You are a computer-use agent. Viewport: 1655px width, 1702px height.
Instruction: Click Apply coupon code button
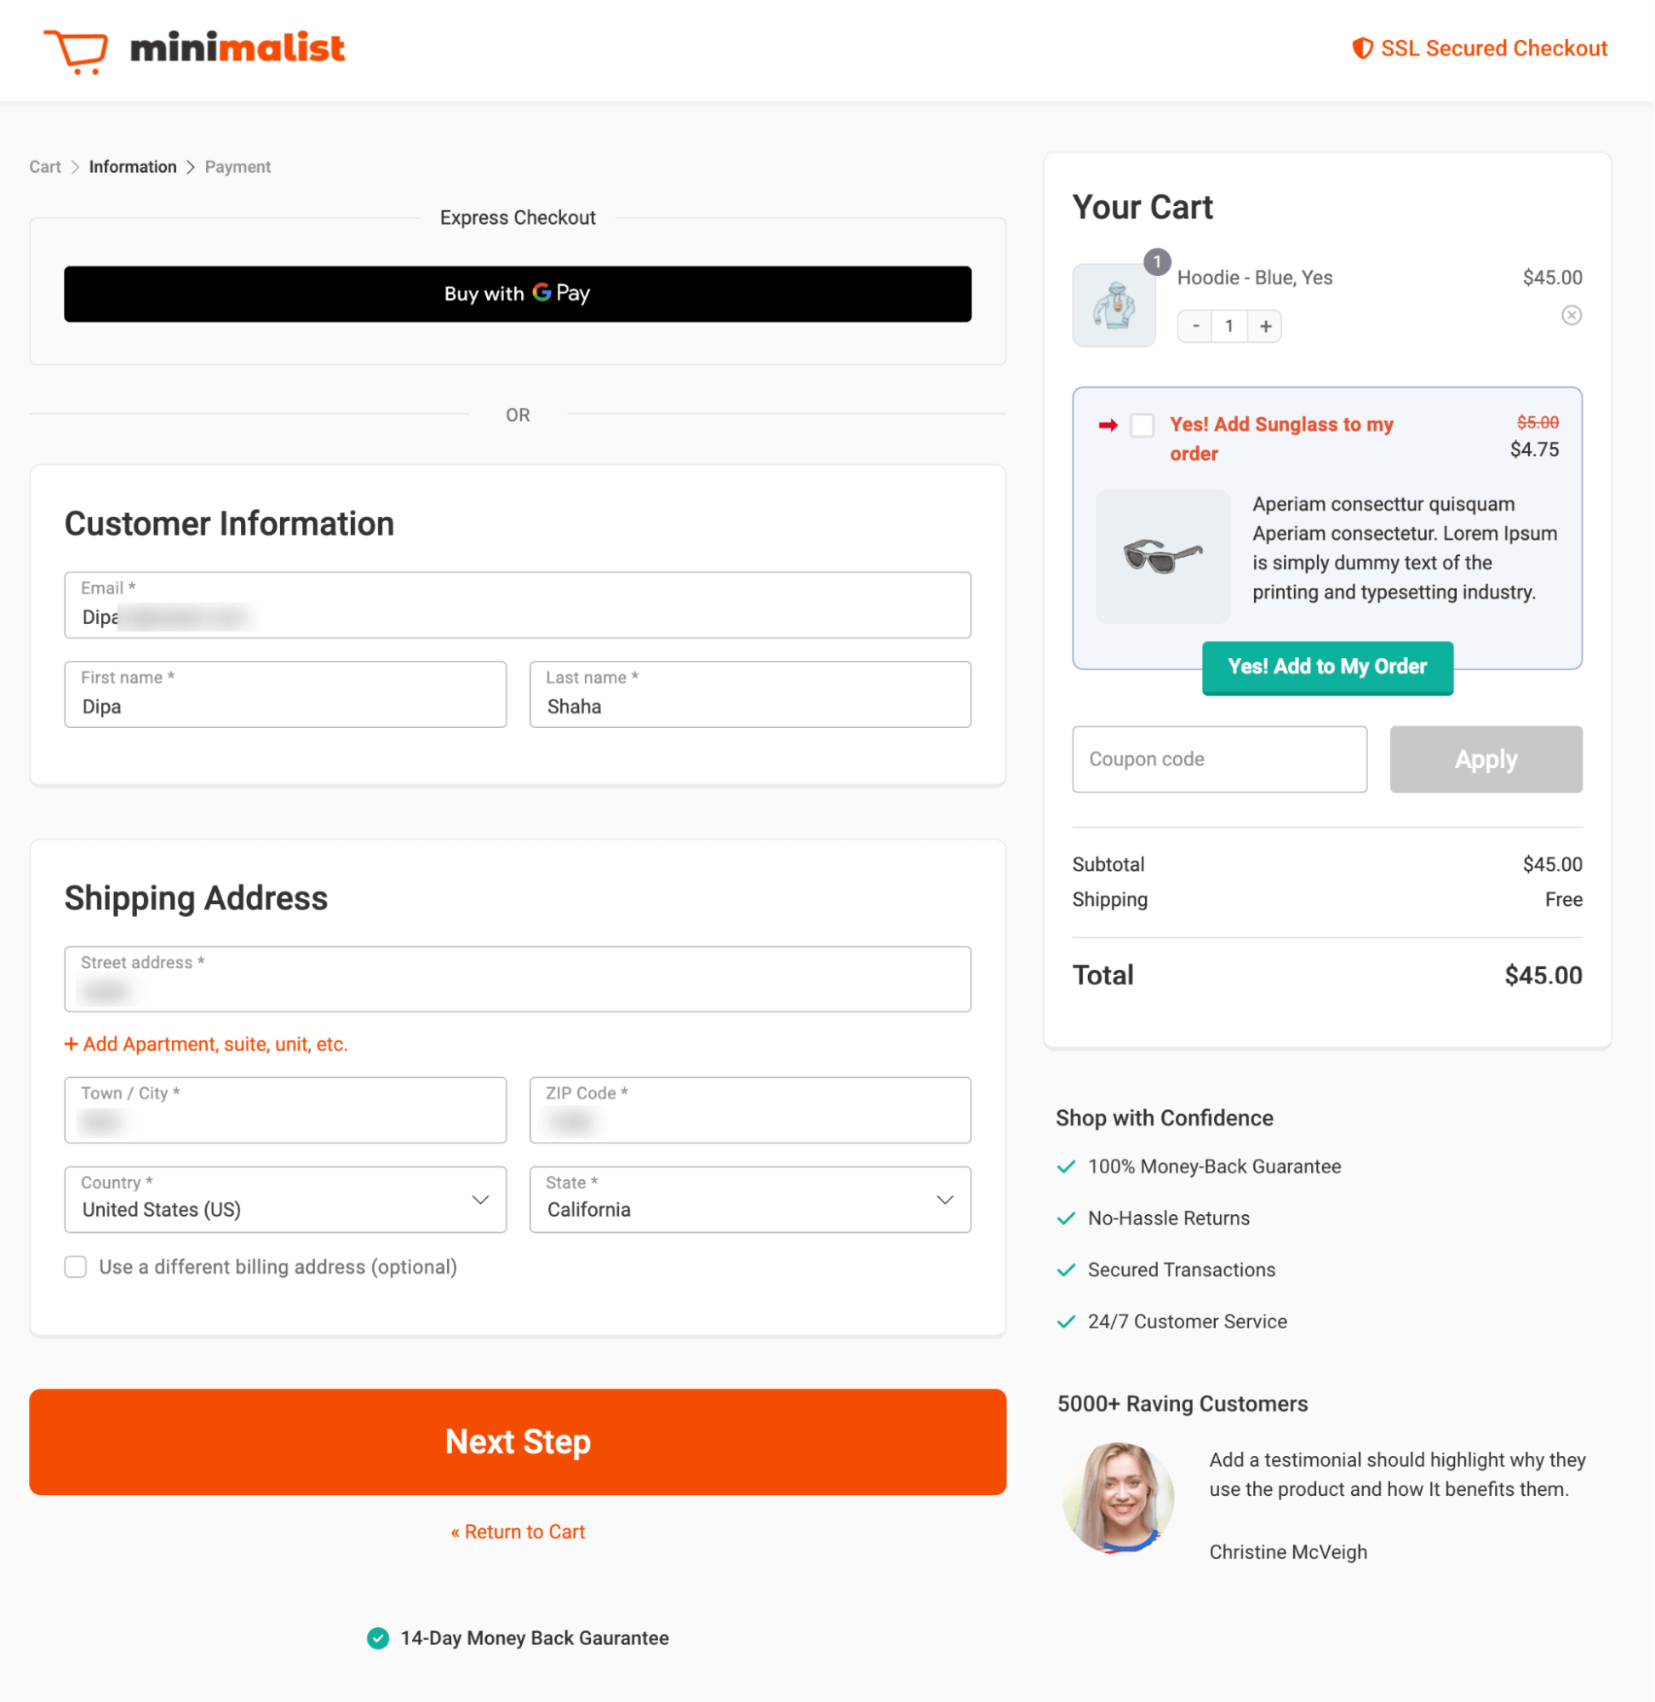coord(1485,759)
